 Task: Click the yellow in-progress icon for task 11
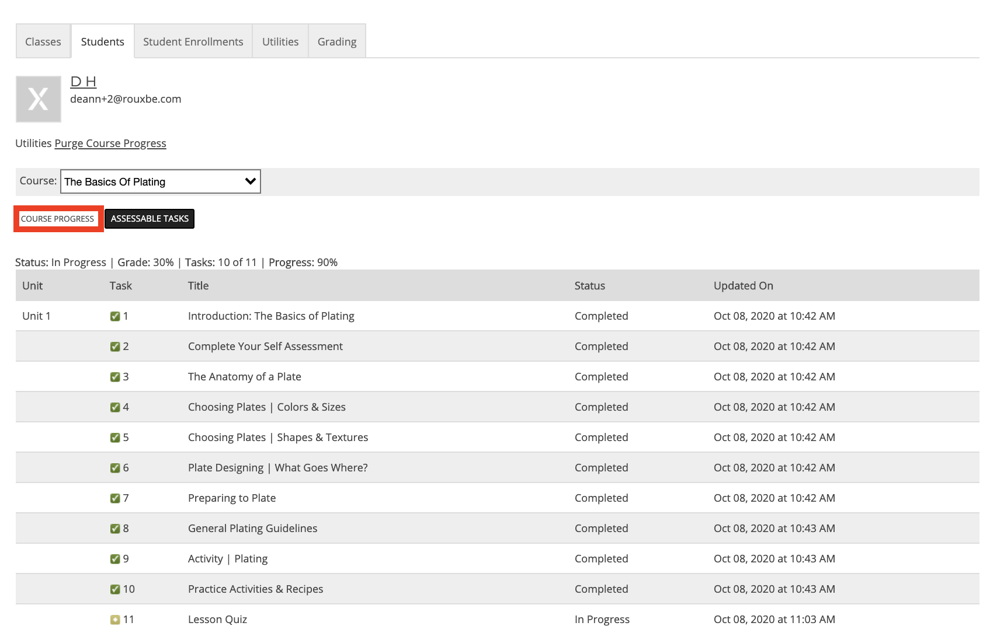click(115, 620)
